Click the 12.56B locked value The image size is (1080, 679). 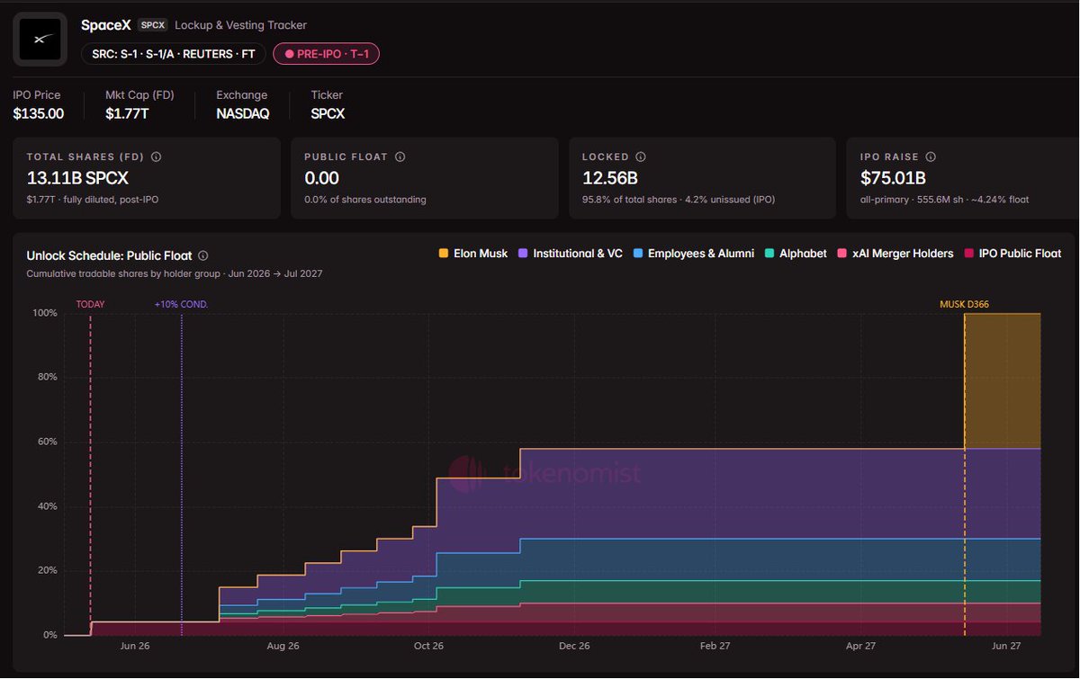[x=610, y=179]
